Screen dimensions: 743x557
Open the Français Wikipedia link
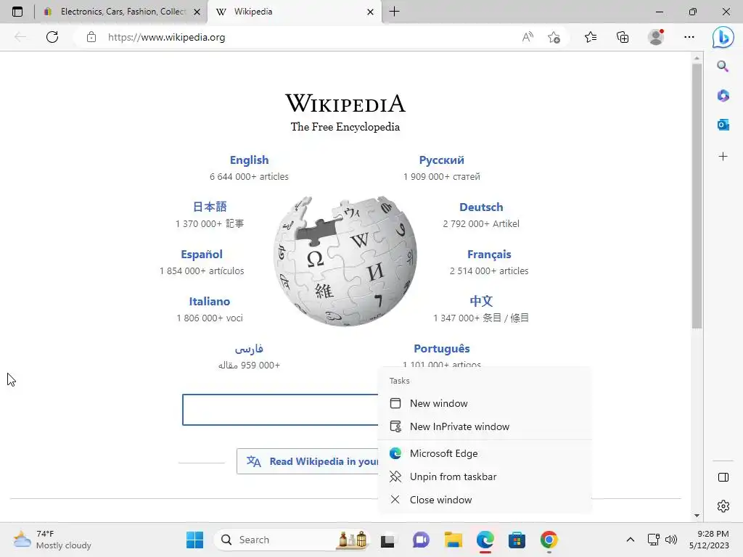coord(489,255)
